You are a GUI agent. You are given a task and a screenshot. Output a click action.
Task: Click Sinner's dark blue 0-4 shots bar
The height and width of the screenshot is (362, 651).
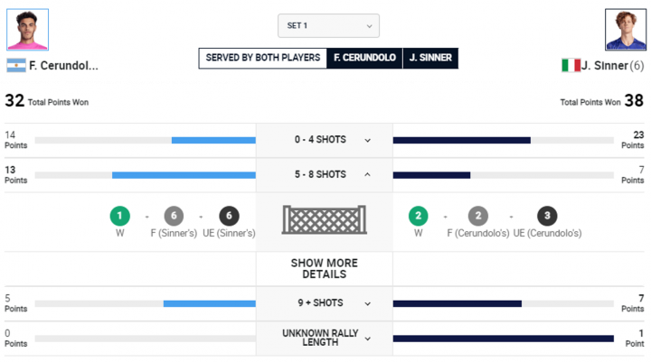(462, 141)
